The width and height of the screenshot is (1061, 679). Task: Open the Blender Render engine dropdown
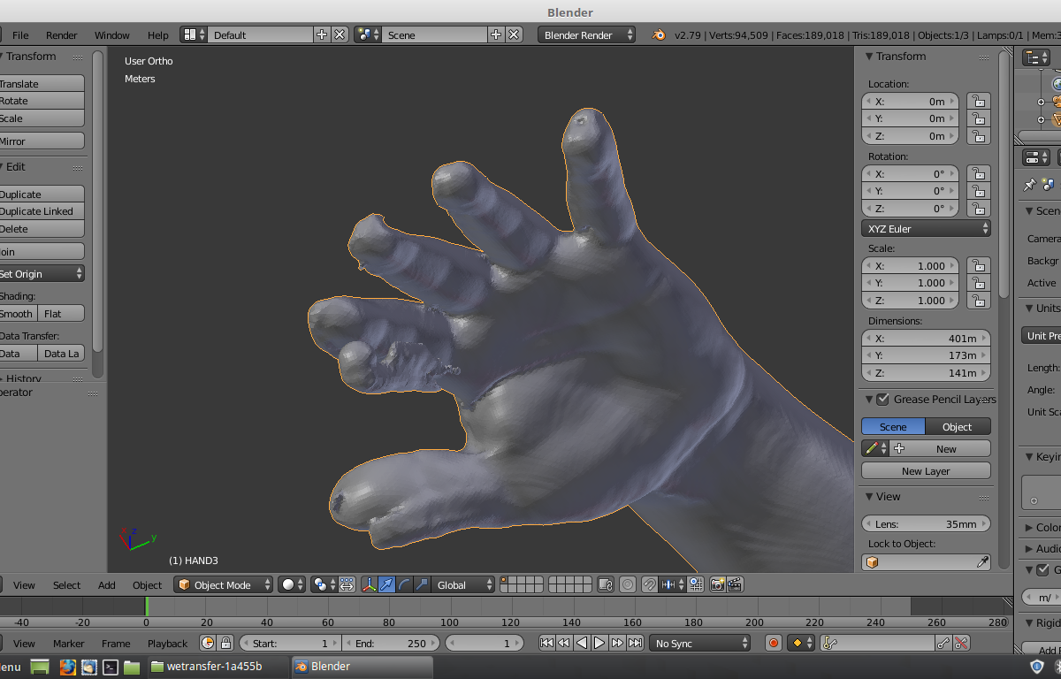[x=586, y=34]
